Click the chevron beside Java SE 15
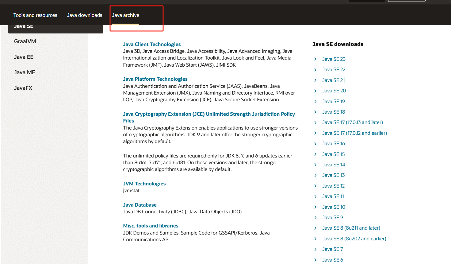Image resolution: width=451 pixels, height=264 pixels. 315,154
